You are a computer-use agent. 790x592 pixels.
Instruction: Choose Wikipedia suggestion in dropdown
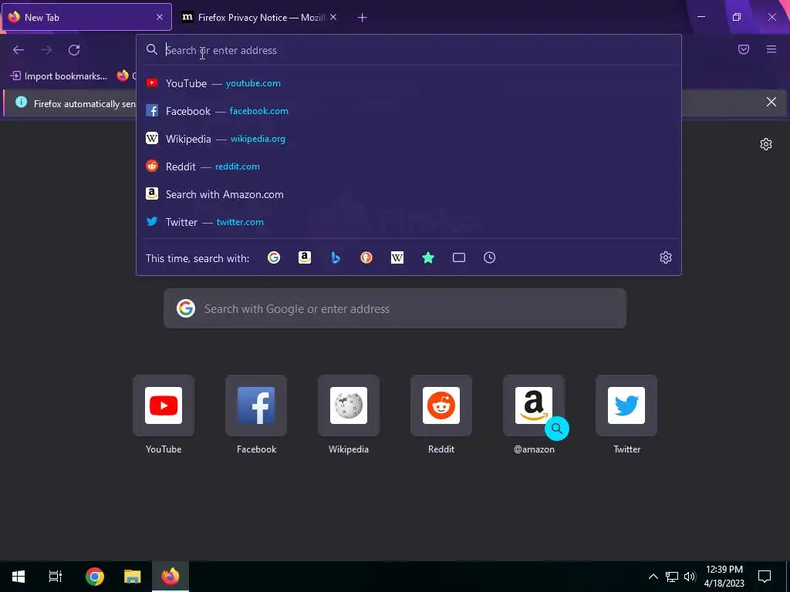pos(409,139)
